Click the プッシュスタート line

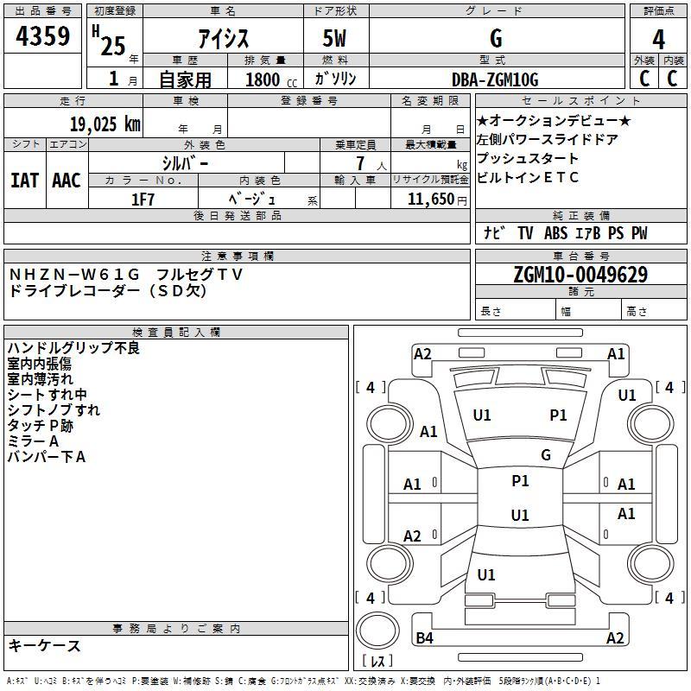click(528, 158)
